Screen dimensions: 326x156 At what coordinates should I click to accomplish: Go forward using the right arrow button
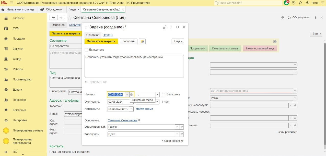click(61, 18)
